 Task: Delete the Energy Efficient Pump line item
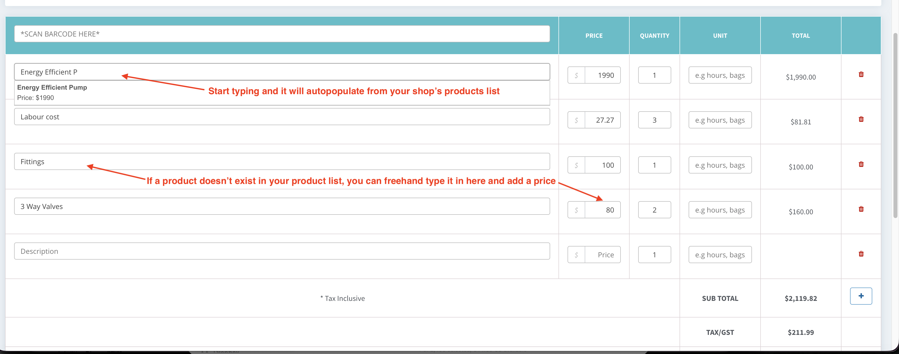click(x=861, y=74)
